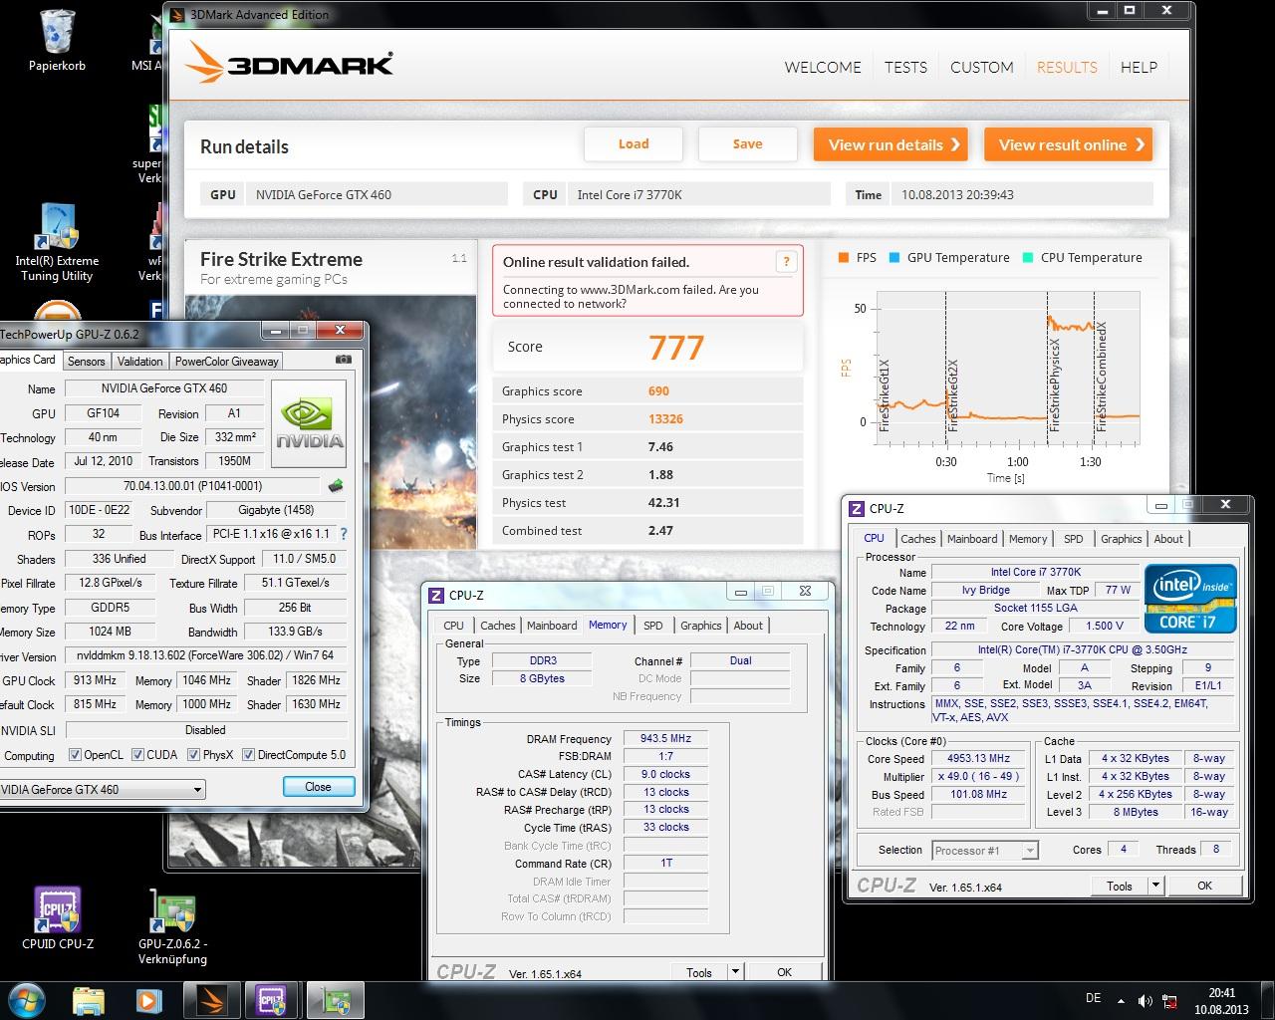Click the 3DMark title bar icon
Screen dimensions: 1275x1020
point(177,14)
